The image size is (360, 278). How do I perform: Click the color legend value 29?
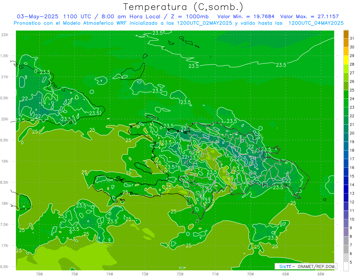point(352,55)
